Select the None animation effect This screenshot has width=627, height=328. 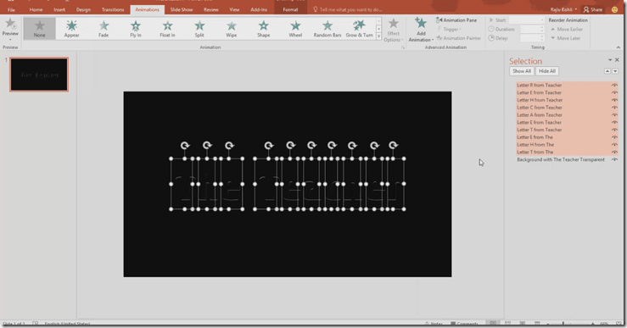[39, 28]
